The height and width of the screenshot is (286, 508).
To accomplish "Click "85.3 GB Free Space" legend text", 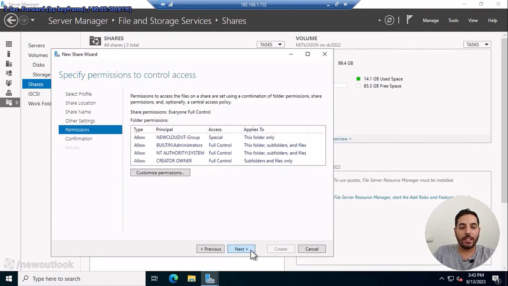I will pos(382,86).
